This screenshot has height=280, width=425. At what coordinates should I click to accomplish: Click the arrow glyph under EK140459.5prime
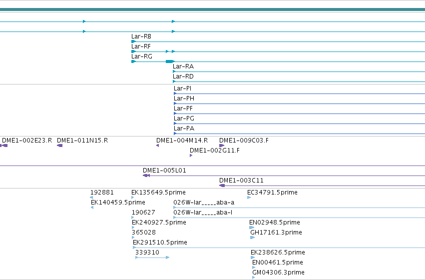tap(92, 207)
